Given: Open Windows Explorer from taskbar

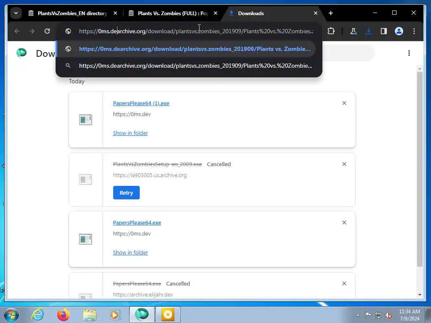Looking at the screenshot, I should (90, 315).
